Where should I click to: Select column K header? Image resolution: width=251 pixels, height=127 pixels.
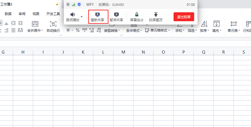click(x=83, y=52)
